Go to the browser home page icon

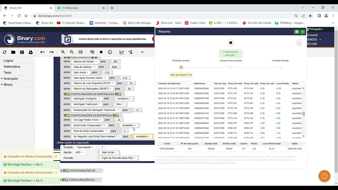(26, 16)
